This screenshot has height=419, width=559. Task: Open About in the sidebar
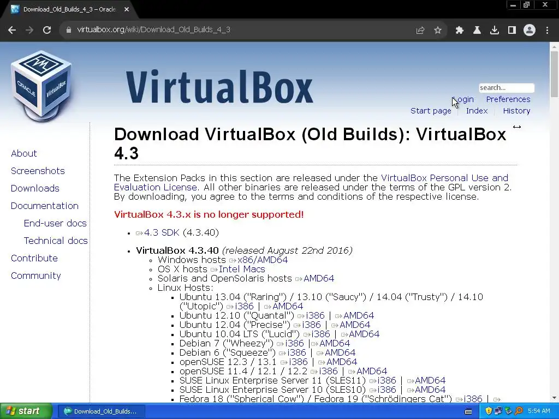tap(24, 153)
